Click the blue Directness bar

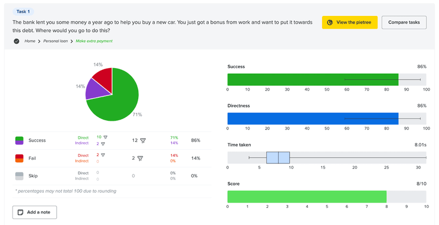tap(313, 117)
